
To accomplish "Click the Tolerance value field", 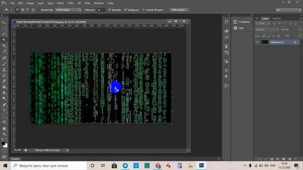I will click(101, 10).
